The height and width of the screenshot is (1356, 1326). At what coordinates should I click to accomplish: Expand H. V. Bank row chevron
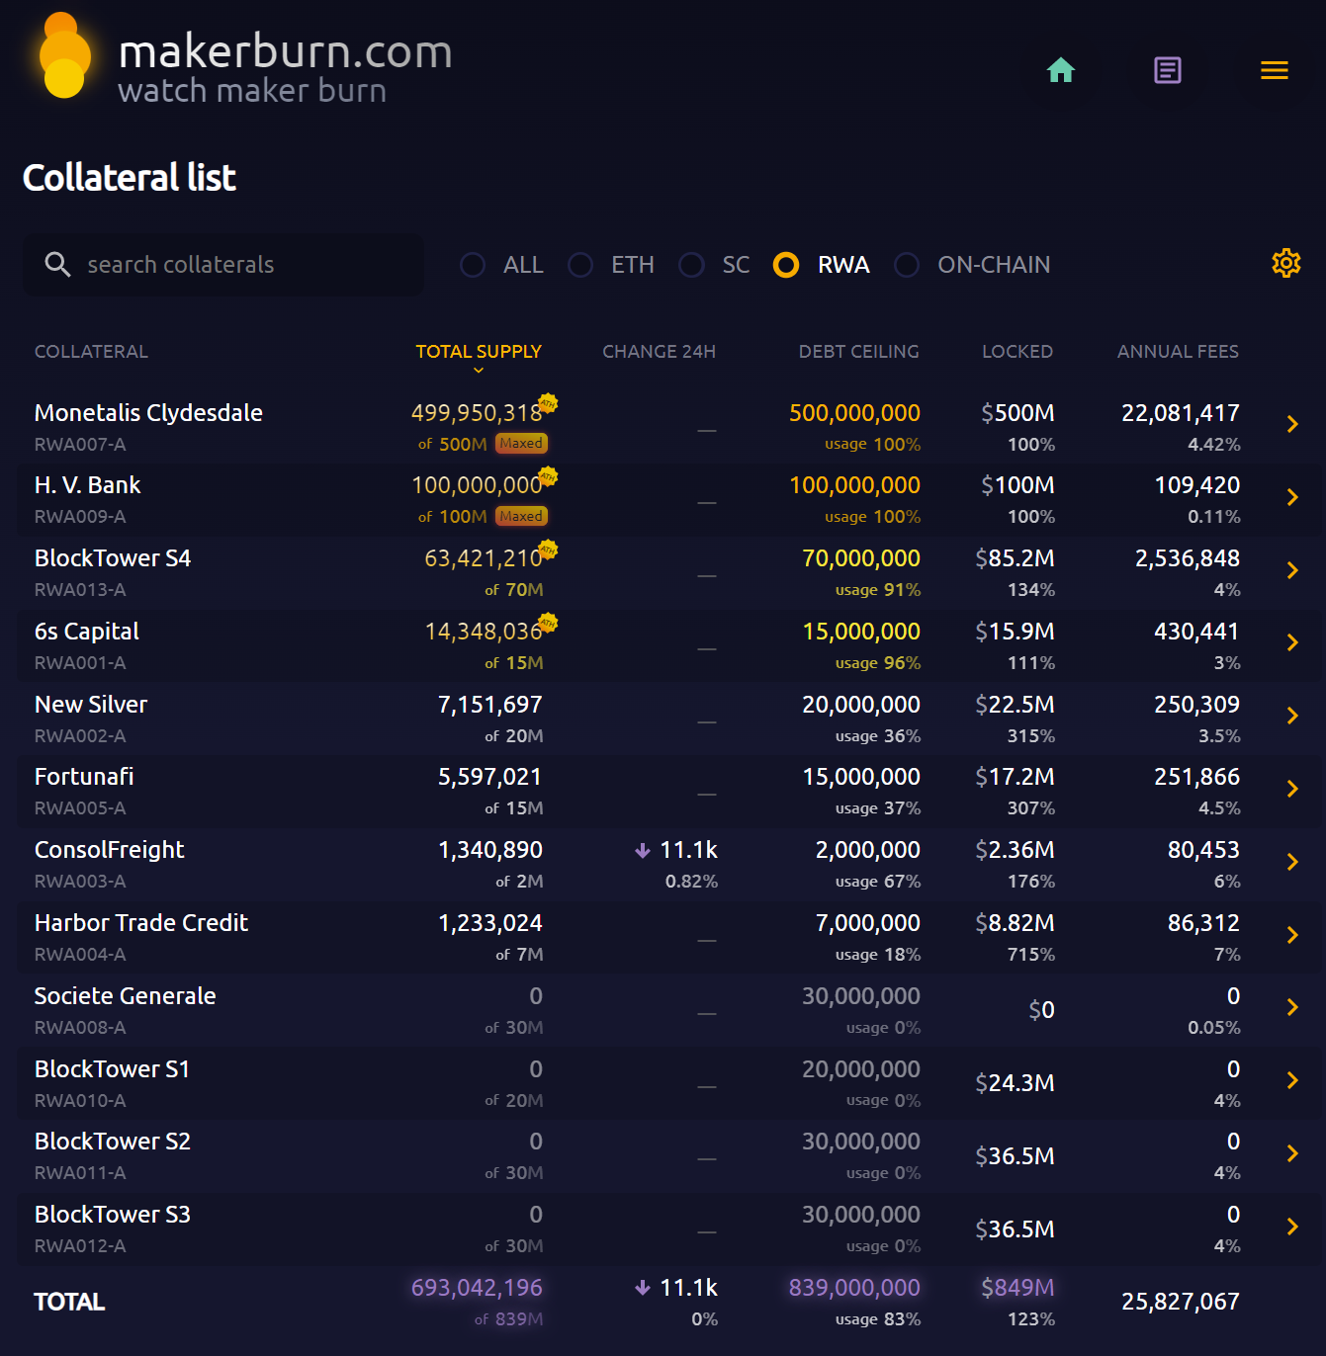[1292, 497]
